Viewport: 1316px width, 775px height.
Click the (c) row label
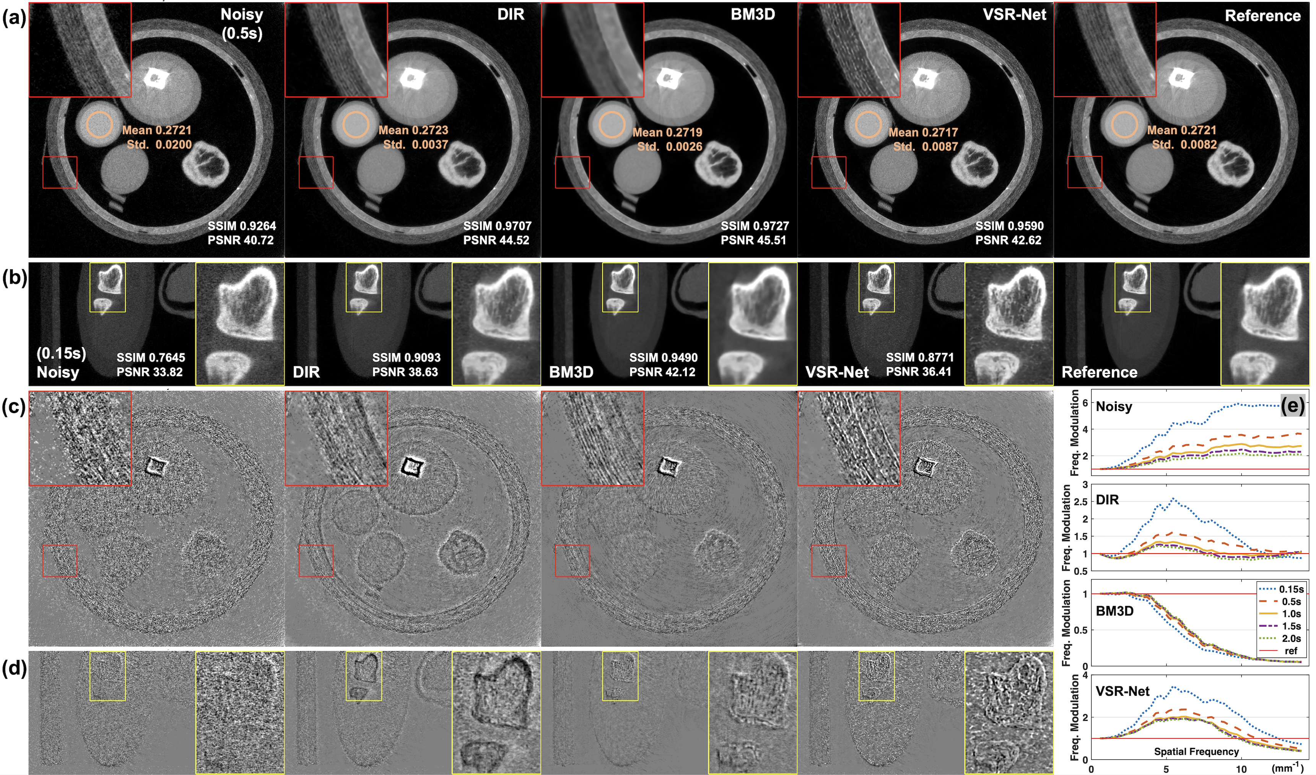pos(14,407)
